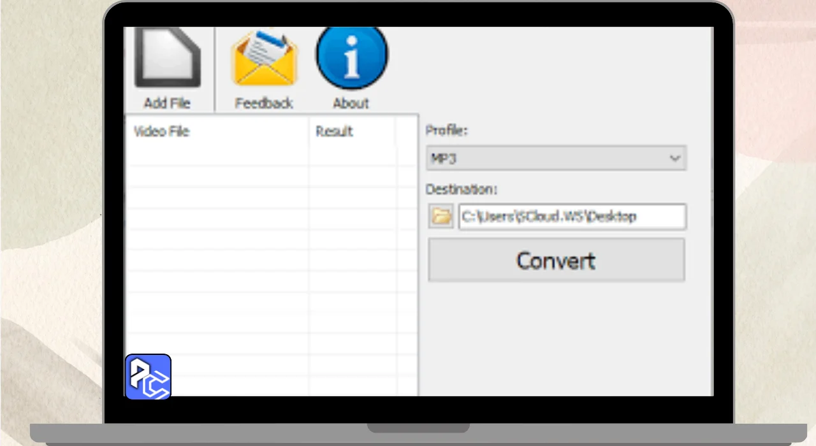Click the Destination path field

(572, 217)
